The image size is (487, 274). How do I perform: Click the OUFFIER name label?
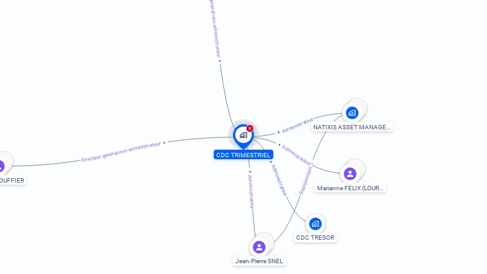click(x=13, y=181)
